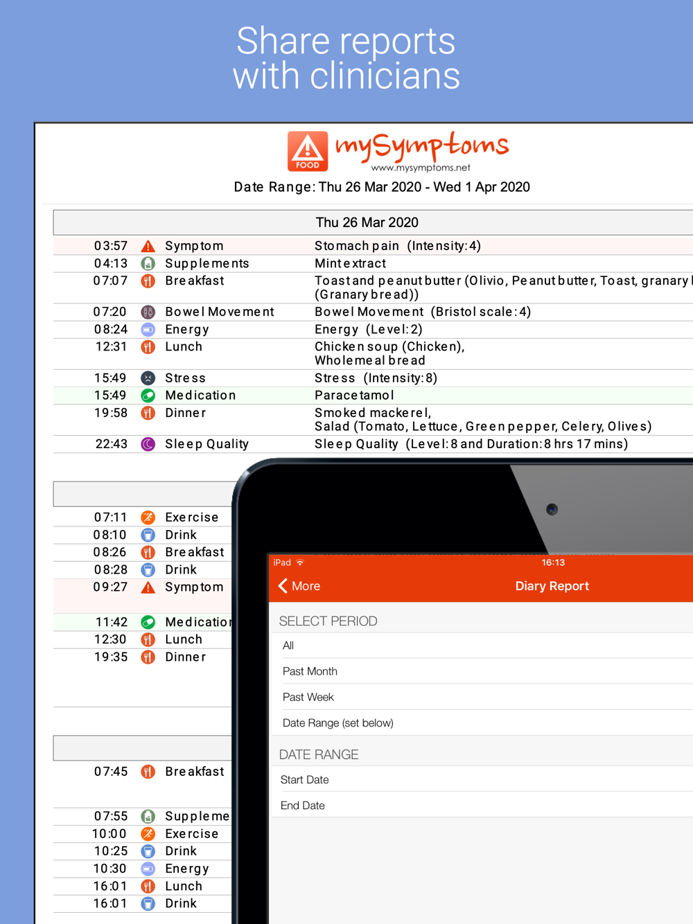The width and height of the screenshot is (693, 924).
Task: Select the Mint extract entry text
Action: [x=351, y=263]
